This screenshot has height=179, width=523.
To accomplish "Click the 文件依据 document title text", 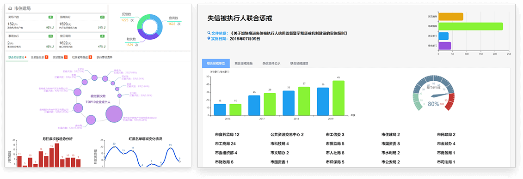I will point(289,33).
